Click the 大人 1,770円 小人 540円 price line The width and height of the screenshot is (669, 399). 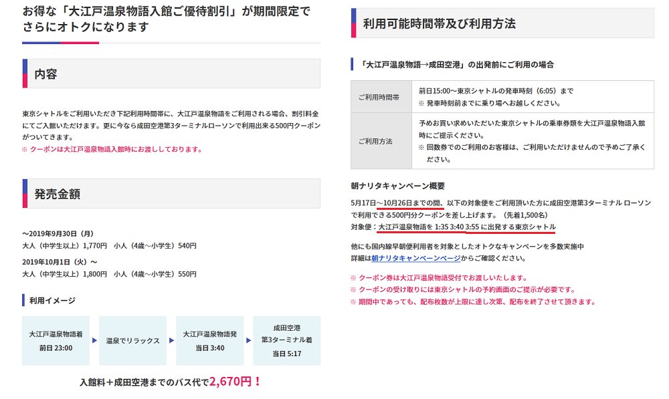coord(109,245)
